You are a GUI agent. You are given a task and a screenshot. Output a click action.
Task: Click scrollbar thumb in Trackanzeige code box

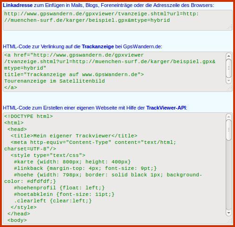[x=228, y=68]
